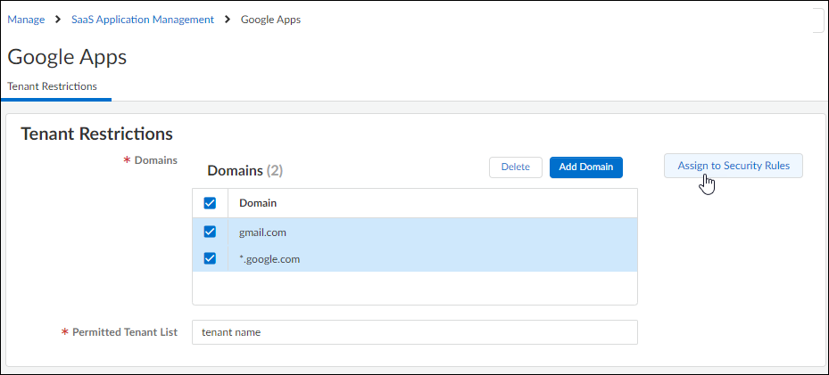Image resolution: width=829 pixels, height=375 pixels.
Task: Click the Manage breadcrumb link
Action: [26, 20]
